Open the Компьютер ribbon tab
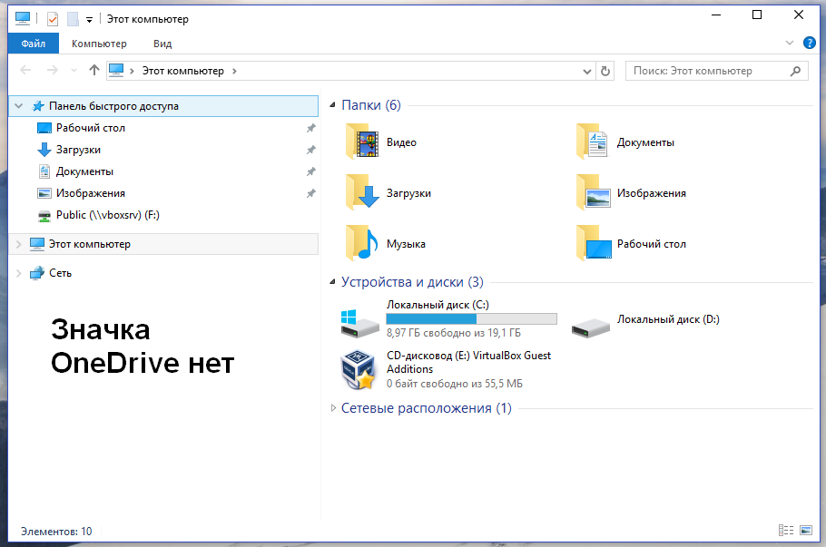 point(99,44)
